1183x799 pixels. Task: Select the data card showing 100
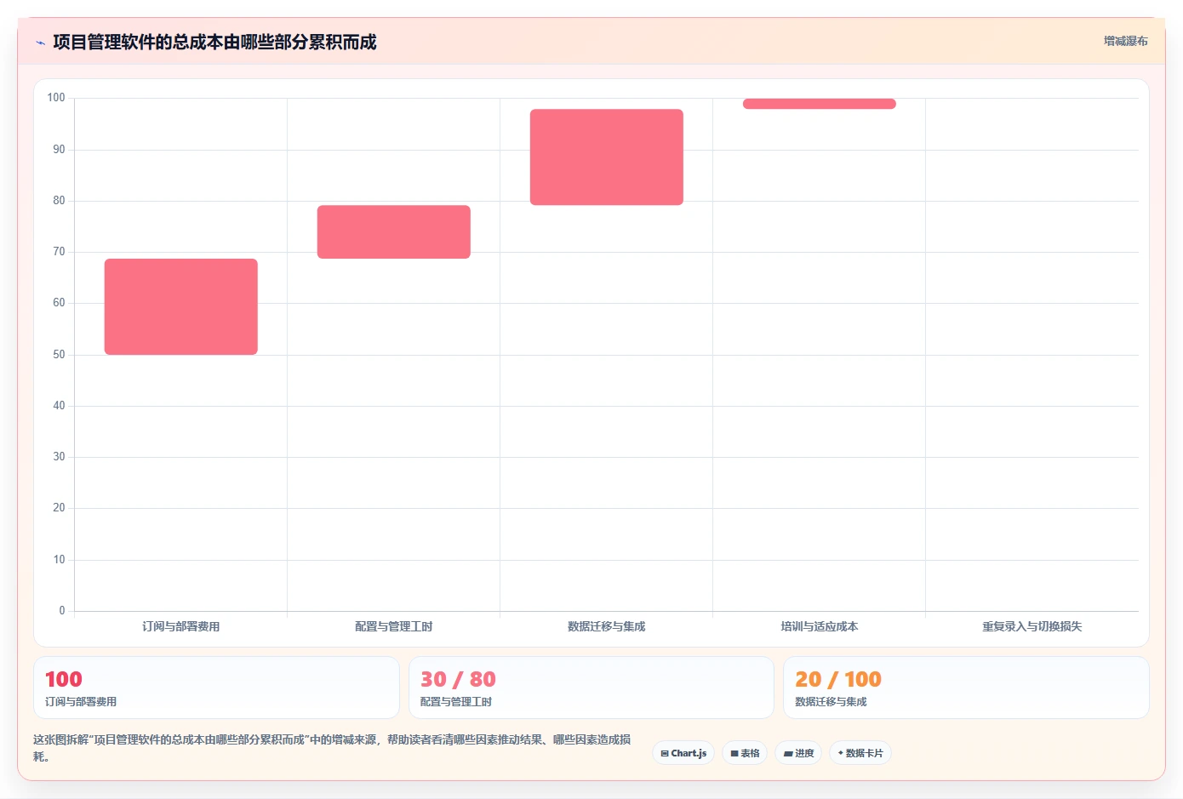[216, 688]
